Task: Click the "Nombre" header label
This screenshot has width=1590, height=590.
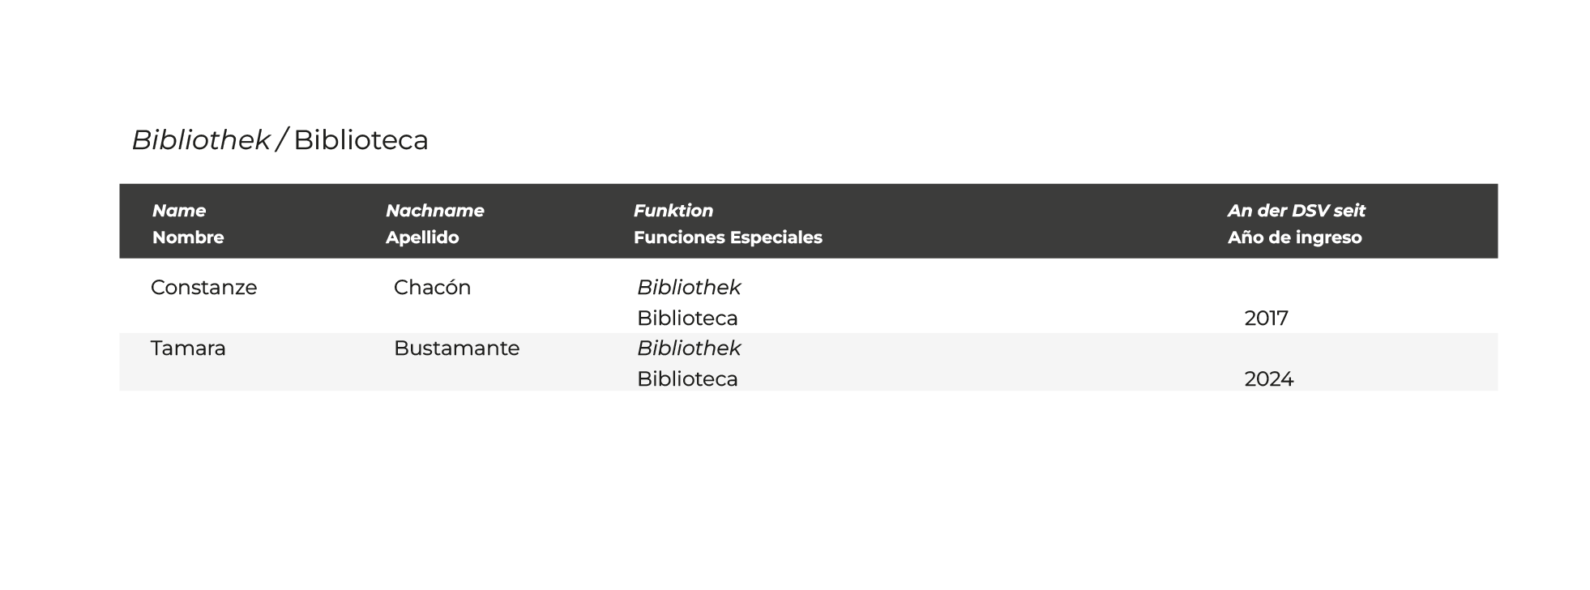Action: click(188, 237)
